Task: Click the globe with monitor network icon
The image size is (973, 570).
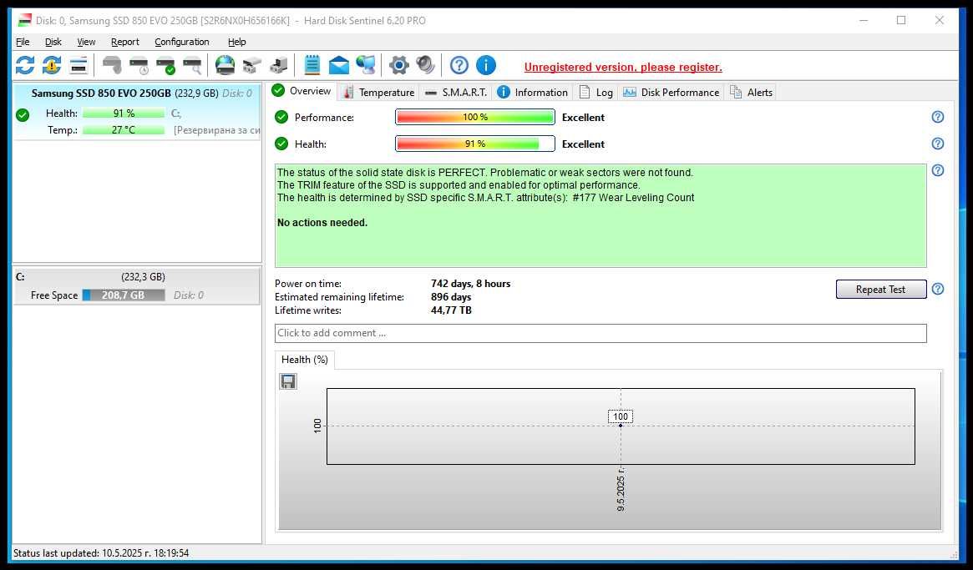Action: pyautogui.click(x=366, y=64)
